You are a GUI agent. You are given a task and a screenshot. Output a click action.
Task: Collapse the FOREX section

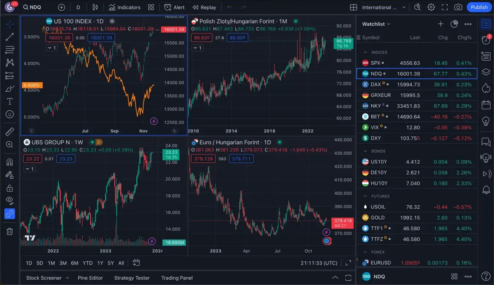(365, 252)
